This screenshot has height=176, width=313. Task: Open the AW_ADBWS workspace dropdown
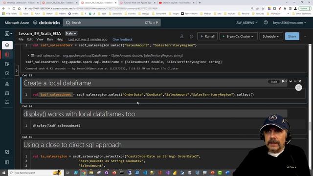[x=246, y=22]
